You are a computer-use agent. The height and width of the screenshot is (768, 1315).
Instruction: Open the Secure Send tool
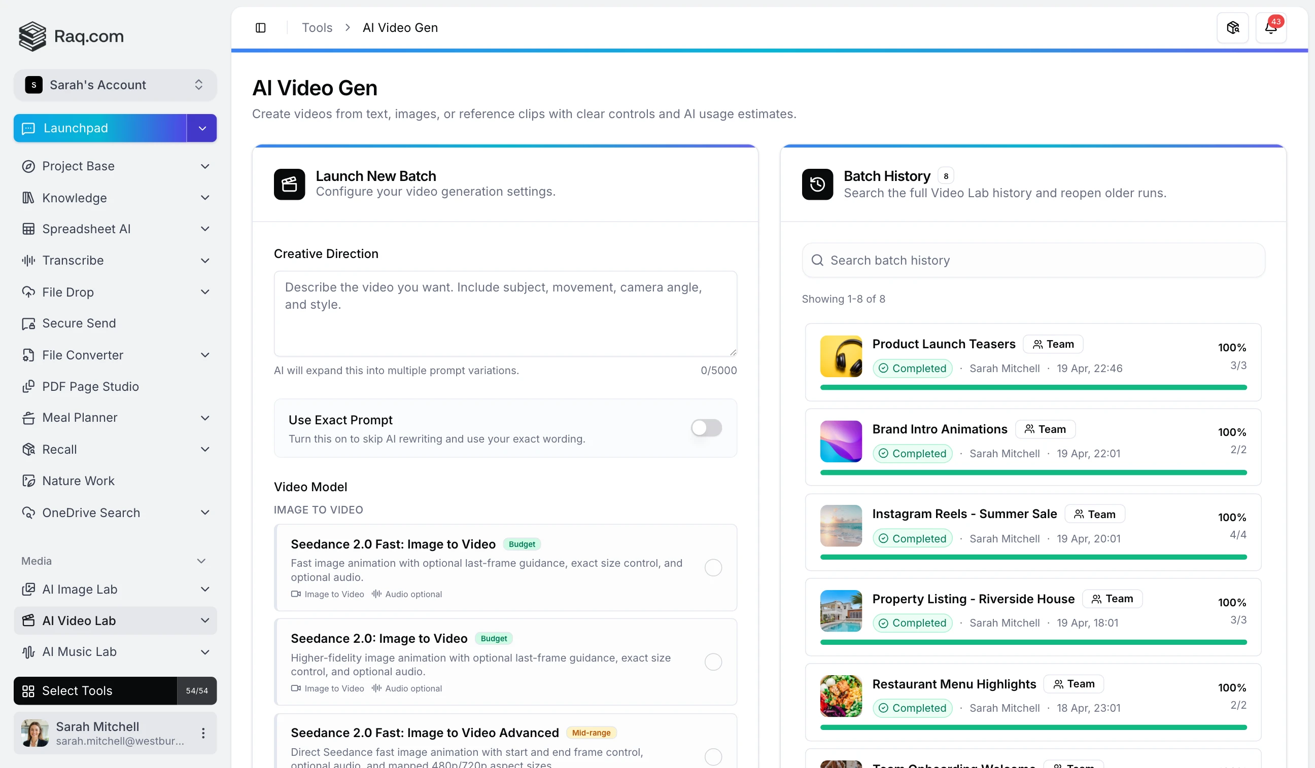(79, 323)
